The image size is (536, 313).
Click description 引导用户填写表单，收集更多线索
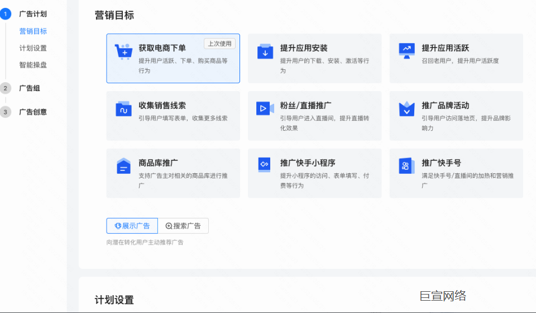tap(183, 118)
